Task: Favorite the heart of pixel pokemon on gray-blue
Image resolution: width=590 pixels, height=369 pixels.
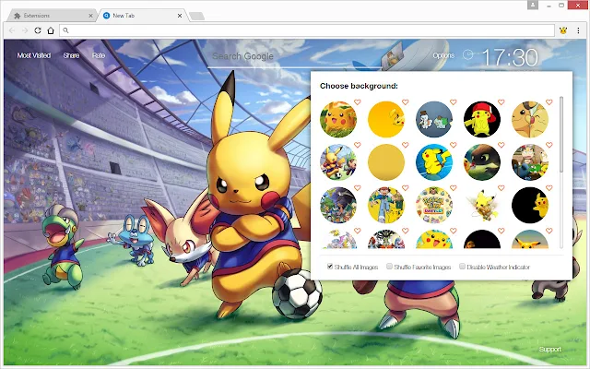Action: point(454,102)
